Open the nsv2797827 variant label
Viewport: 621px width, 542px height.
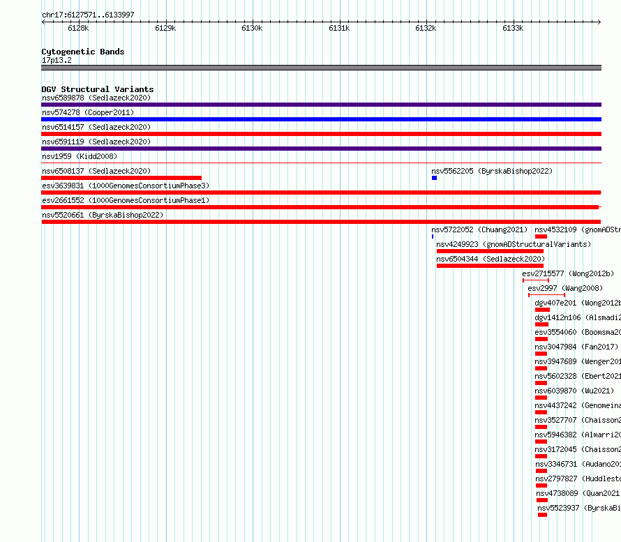[x=578, y=479]
